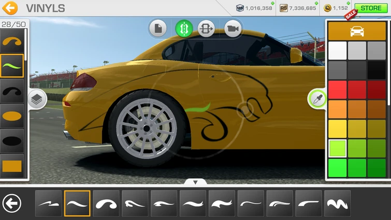
Task: Open the layers stack button
Action: tap(37, 99)
